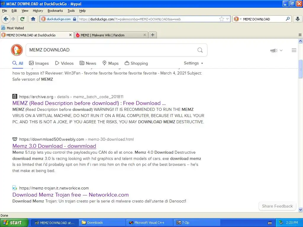Open the Edit menu
Screen dimensions: 303x227
pyautogui.click(x=14, y=11)
